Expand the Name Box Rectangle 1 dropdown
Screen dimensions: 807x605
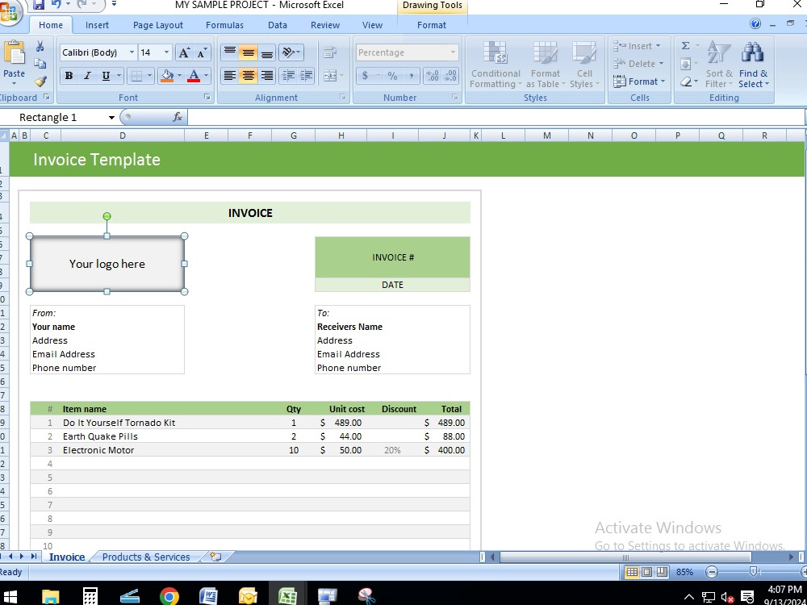coord(111,118)
